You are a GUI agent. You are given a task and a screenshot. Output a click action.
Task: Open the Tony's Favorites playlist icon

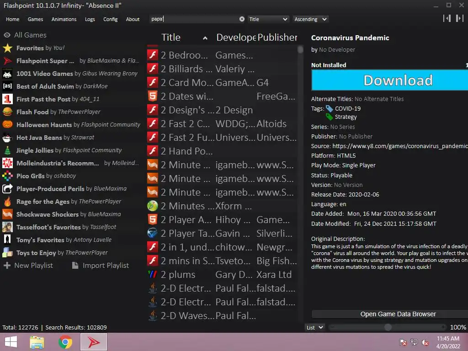(7, 240)
